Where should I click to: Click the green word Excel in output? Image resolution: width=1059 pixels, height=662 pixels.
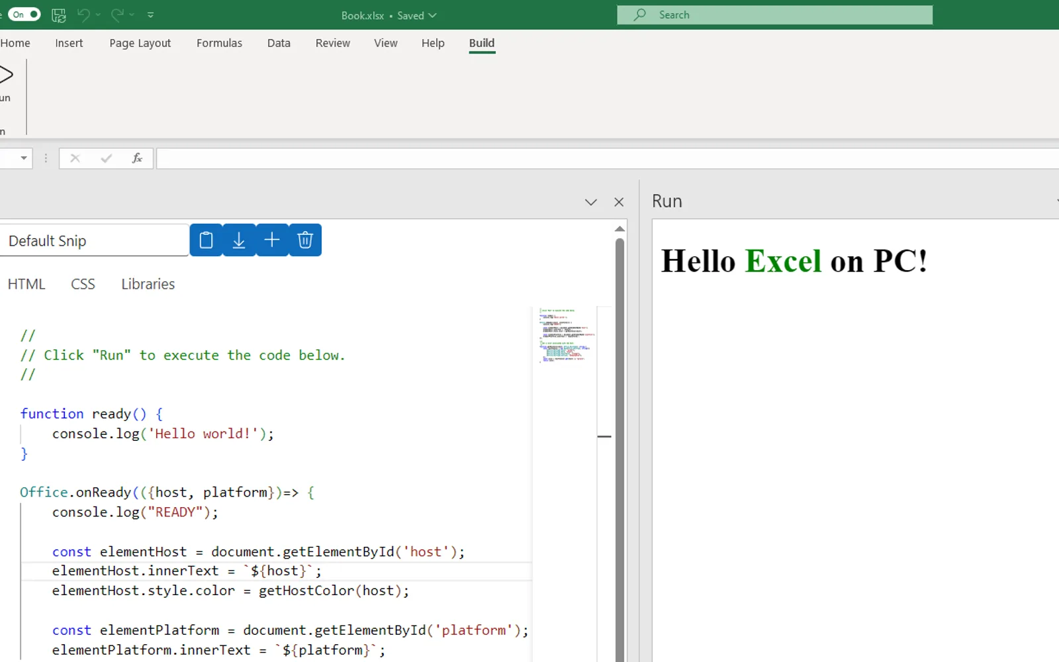(783, 261)
